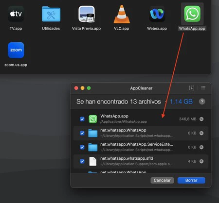Click the VLC.app label text
This screenshot has height=203, width=219.
(122, 29)
